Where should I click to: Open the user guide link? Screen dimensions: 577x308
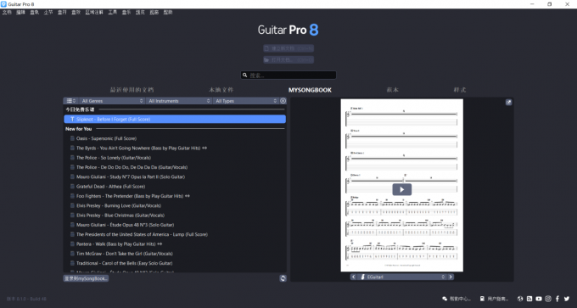click(x=494, y=299)
